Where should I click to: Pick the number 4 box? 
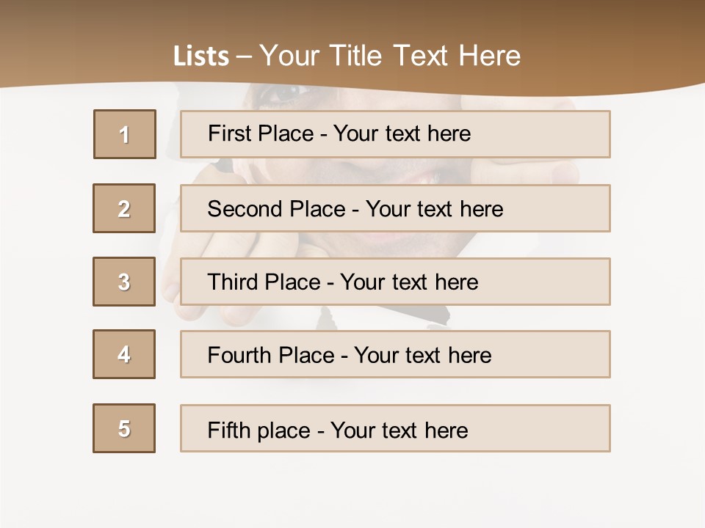(124, 354)
